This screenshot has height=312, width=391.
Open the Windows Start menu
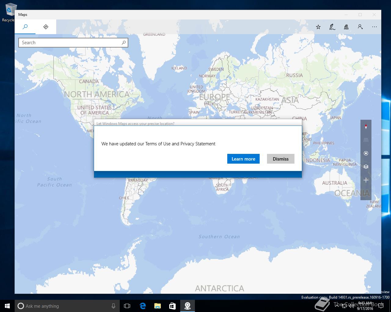7,306
